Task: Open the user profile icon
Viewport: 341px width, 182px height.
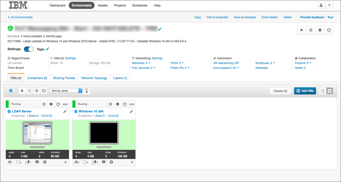Action: [x=321, y=5]
